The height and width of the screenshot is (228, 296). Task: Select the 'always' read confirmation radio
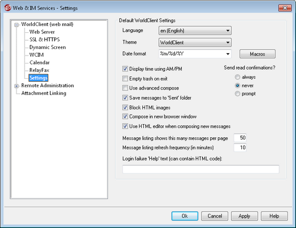click(237, 77)
